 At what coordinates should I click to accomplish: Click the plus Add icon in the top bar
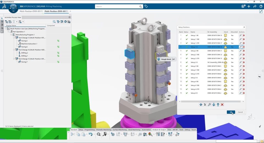(249, 6)
